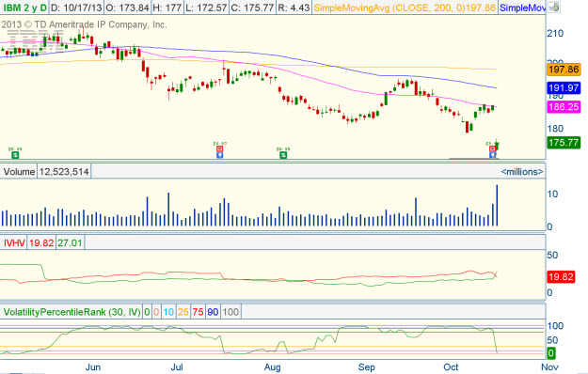Screen dimensions: 588x374
Task: Click the orange 25 level value
Action: click(183, 312)
